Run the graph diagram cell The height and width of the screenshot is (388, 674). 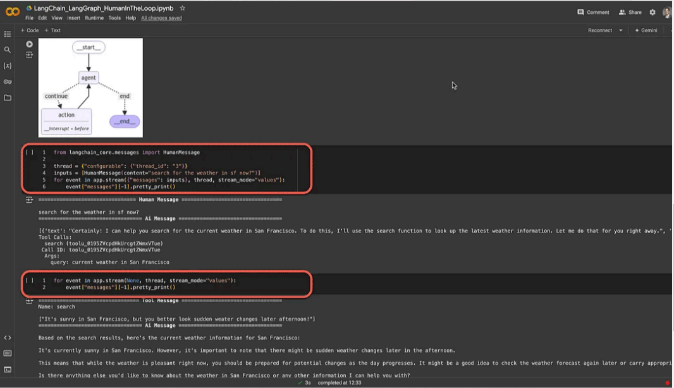(x=29, y=44)
